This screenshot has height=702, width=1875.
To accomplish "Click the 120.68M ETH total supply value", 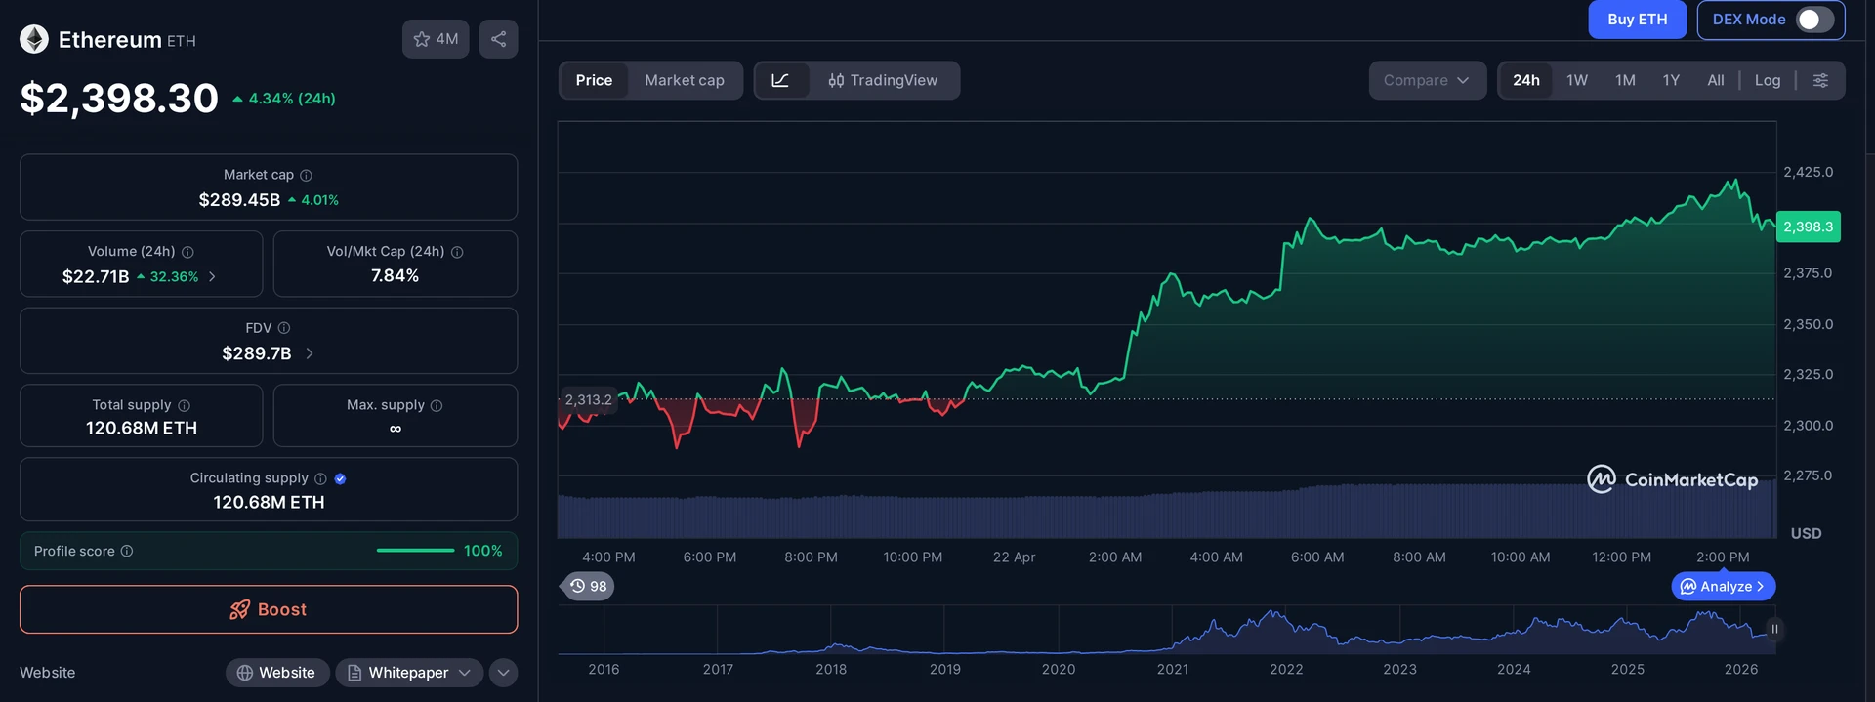I will click(x=142, y=428).
